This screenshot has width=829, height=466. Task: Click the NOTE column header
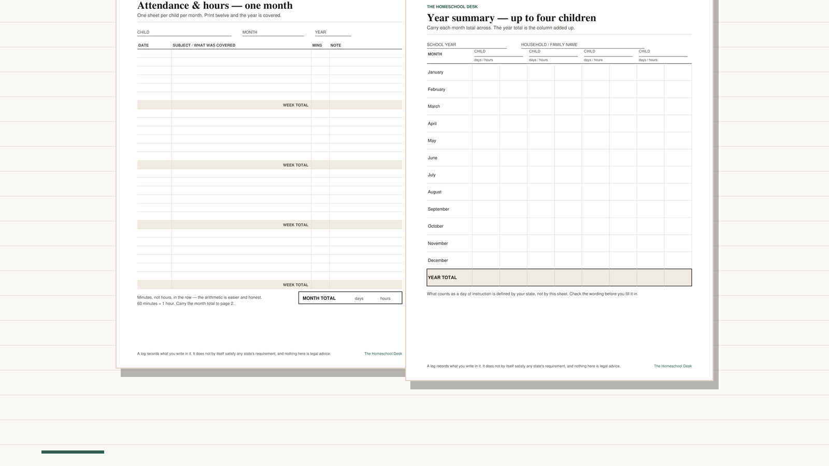[x=336, y=46]
